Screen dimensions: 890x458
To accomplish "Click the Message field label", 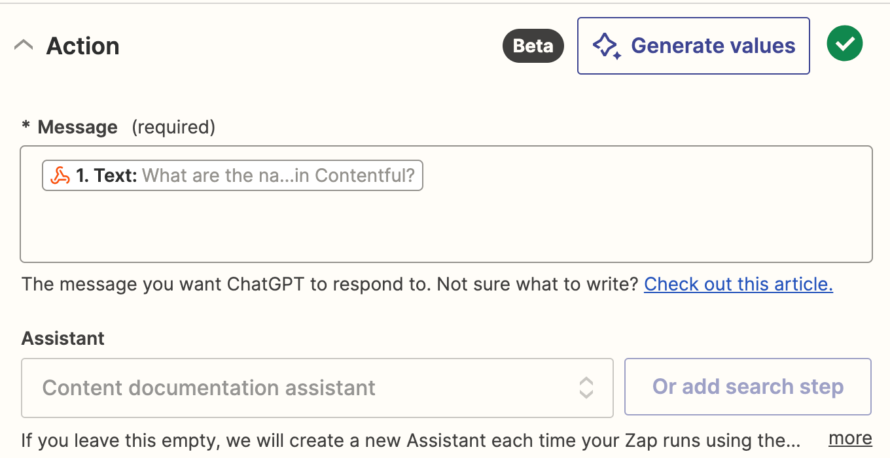I will pyautogui.click(x=77, y=127).
